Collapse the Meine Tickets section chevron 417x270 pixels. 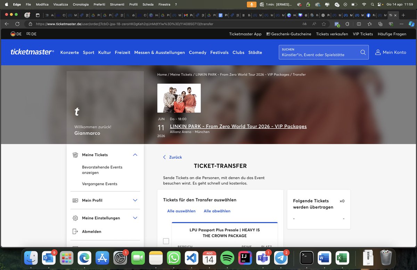(135, 155)
